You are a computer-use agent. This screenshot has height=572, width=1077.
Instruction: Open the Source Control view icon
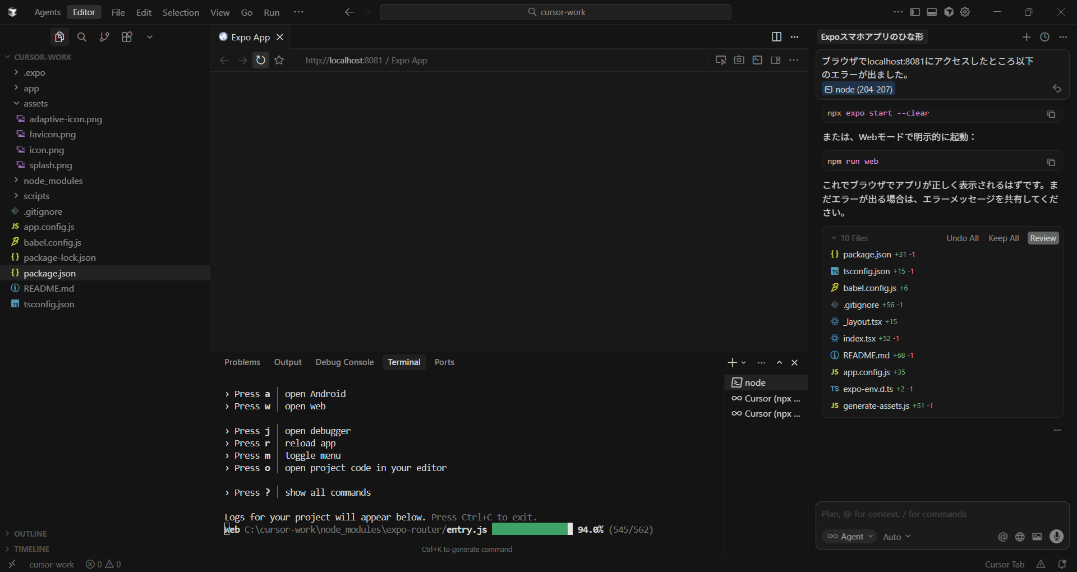click(104, 37)
